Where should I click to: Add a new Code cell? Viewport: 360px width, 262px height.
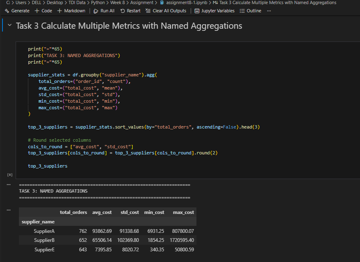(x=44, y=11)
